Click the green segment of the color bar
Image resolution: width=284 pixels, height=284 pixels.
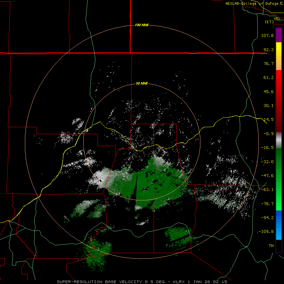point(279,179)
